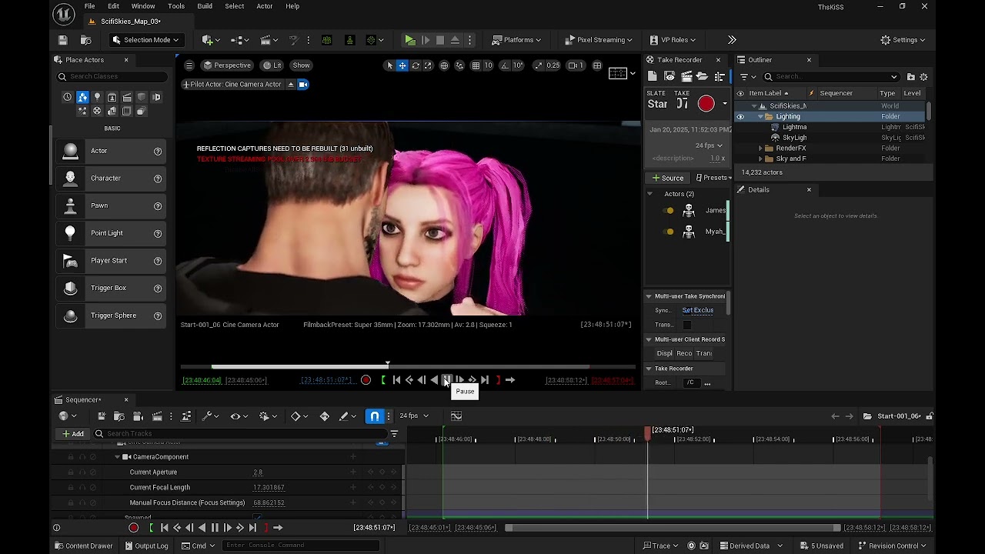Toggle grid snapping in the viewport

pos(476,65)
